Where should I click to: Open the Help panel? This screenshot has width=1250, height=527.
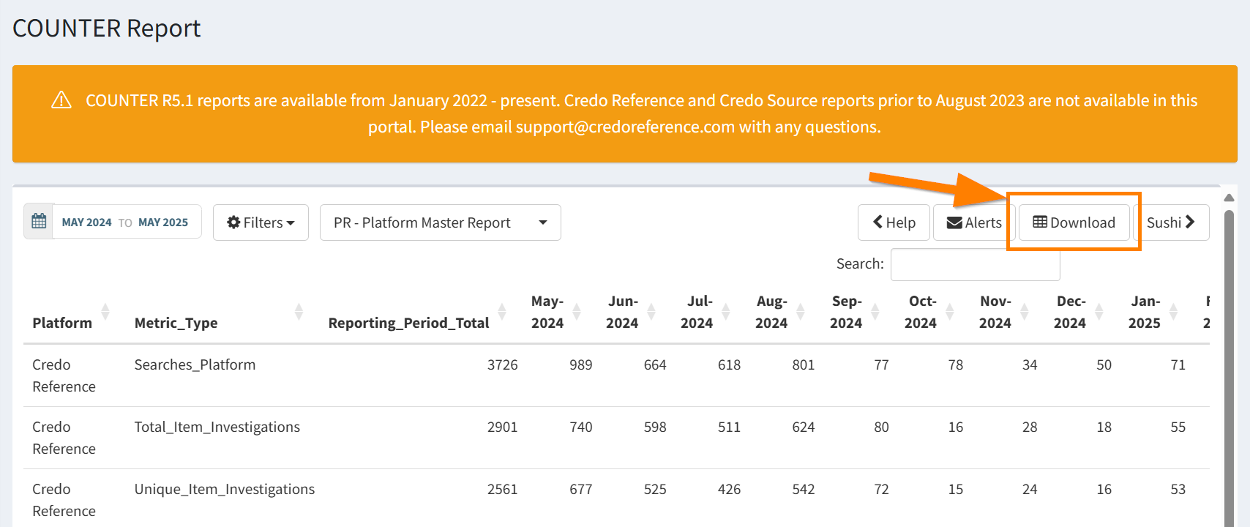coord(894,223)
